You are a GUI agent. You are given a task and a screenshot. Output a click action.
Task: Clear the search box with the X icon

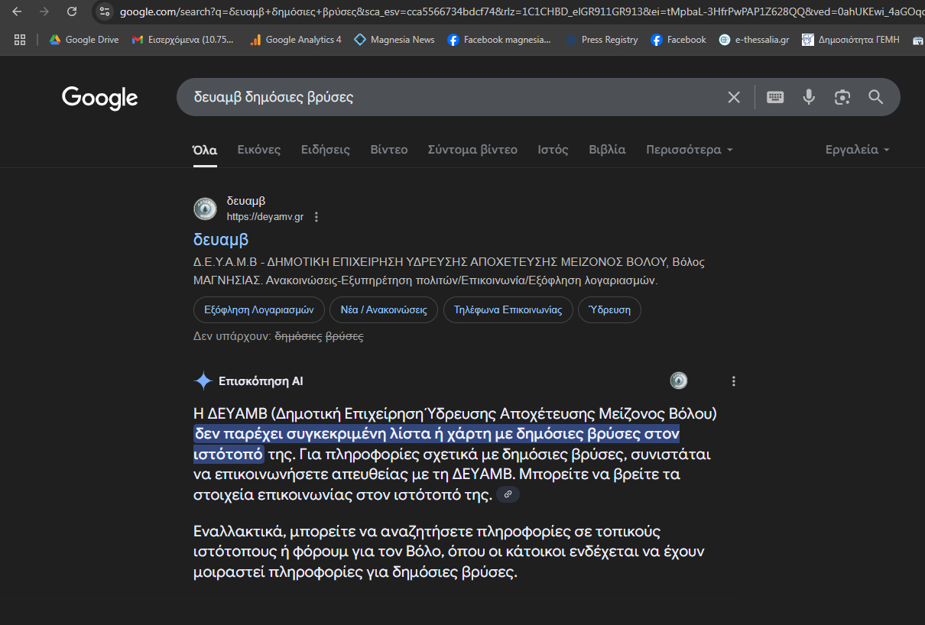click(x=733, y=97)
